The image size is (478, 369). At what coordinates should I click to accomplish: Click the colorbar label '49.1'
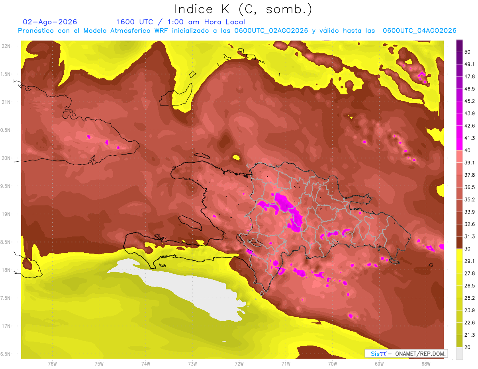coord(470,64)
